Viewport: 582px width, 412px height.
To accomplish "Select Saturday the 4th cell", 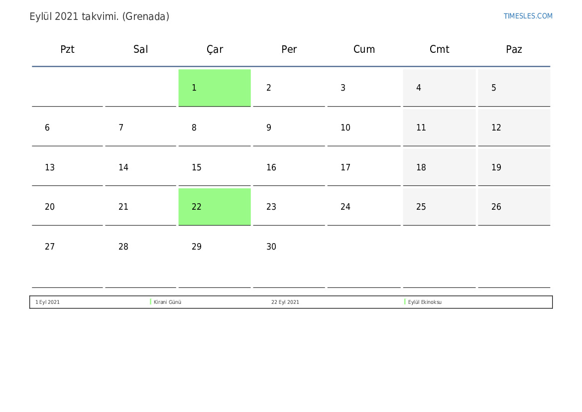I will [x=439, y=88].
